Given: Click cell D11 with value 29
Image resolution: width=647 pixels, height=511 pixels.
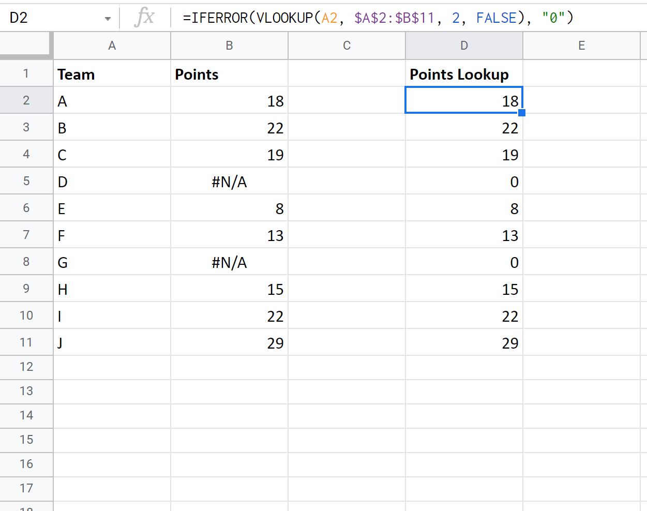Looking at the screenshot, I should pyautogui.click(x=464, y=342).
